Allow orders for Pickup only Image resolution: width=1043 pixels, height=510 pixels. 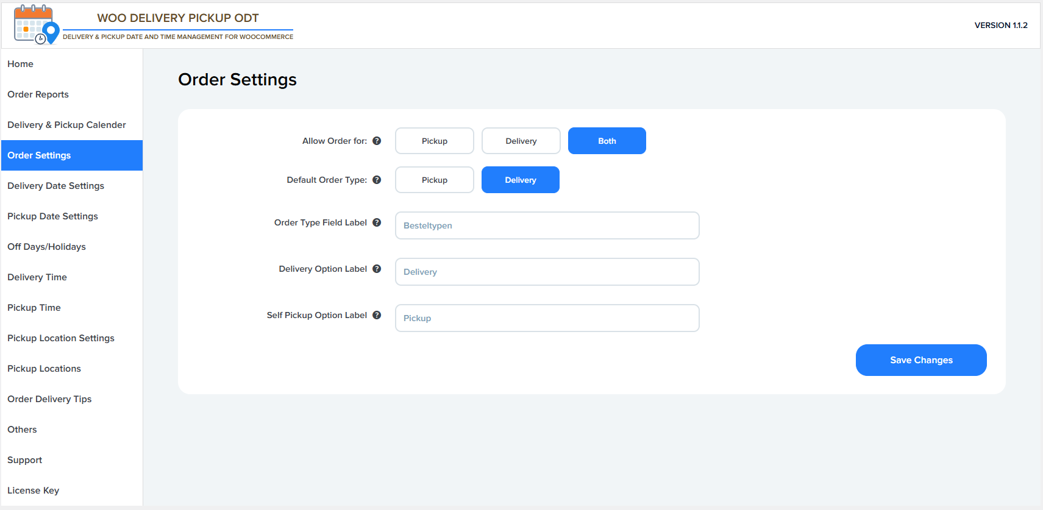tap(434, 141)
